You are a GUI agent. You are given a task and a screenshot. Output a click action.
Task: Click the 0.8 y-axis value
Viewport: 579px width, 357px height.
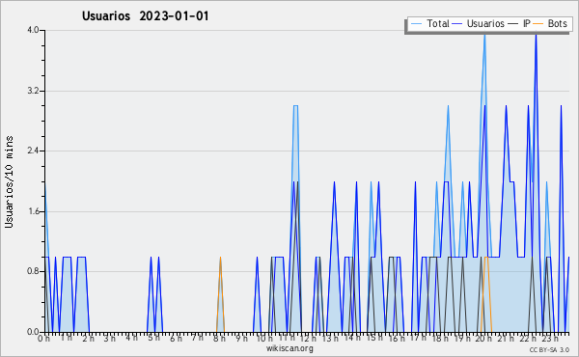pyautogui.click(x=34, y=272)
